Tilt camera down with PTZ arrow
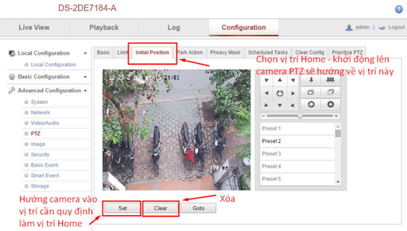Image resolution: width=407 pixels, height=231 pixels. [x=280, y=105]
